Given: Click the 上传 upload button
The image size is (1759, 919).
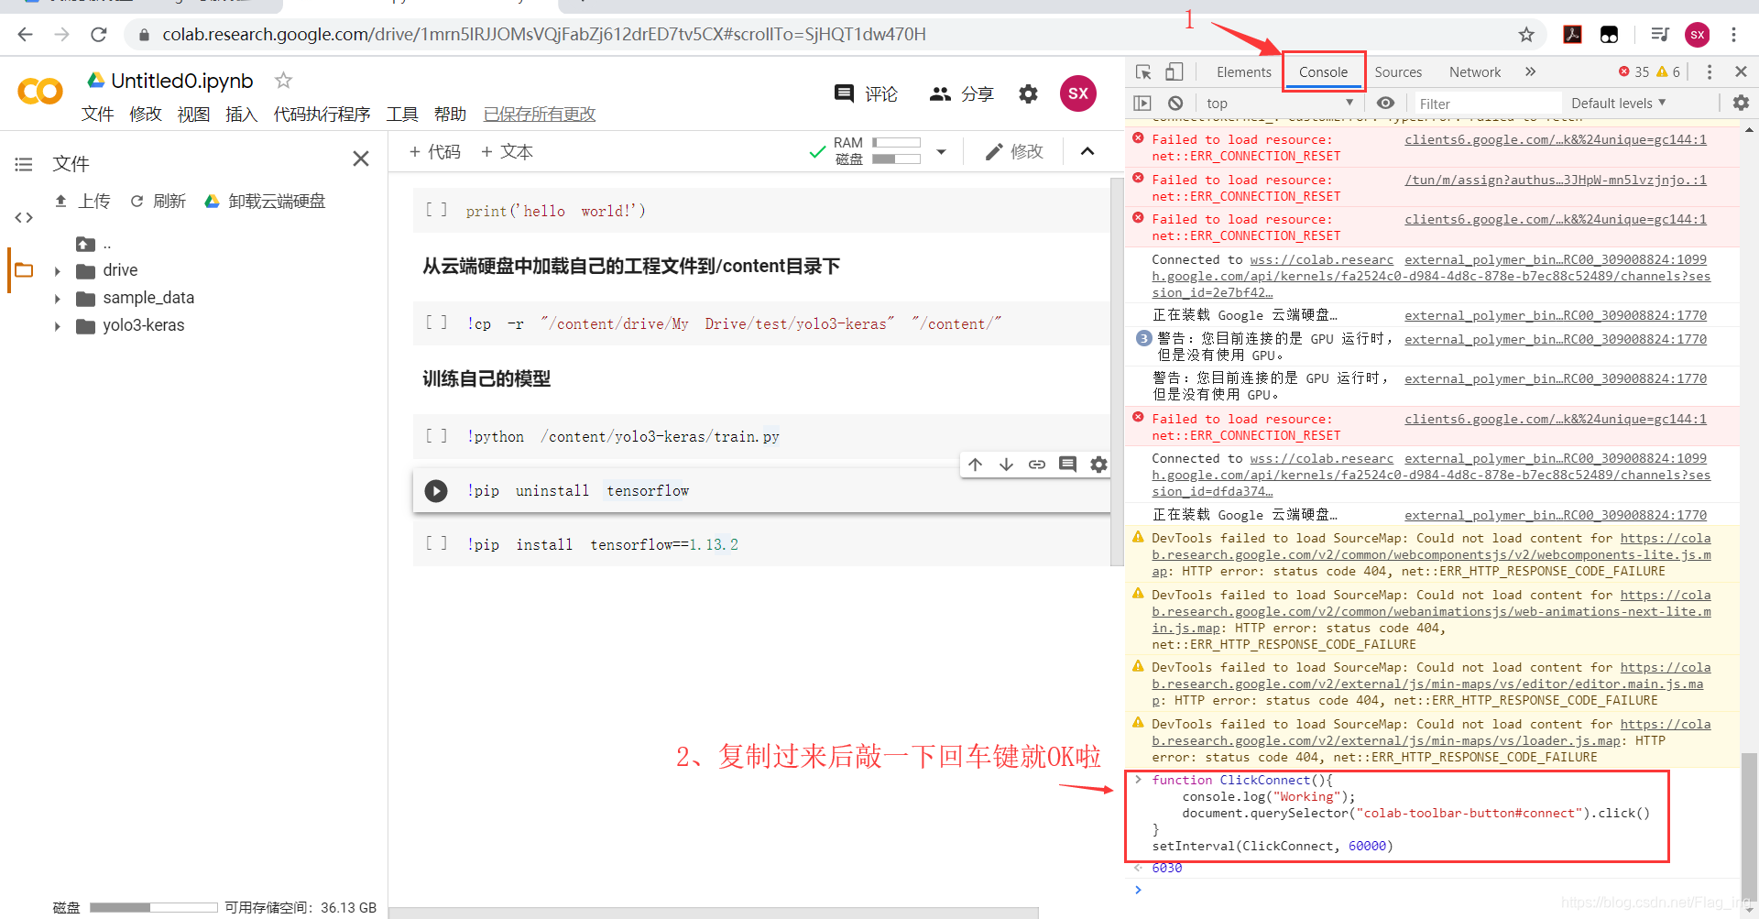Looking at the screenshot, I should point(82,201).
